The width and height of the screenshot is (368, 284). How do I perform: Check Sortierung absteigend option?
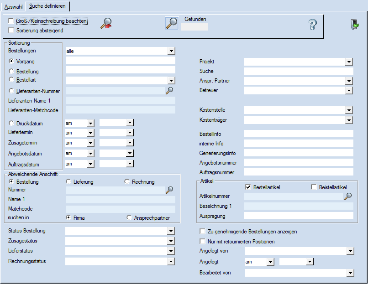tap(11, 31)
